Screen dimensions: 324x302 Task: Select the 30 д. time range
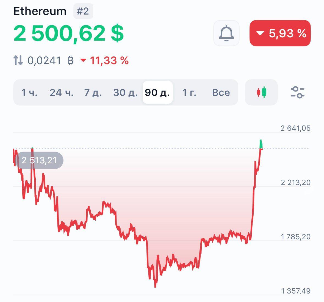click(x=125, y=93)
